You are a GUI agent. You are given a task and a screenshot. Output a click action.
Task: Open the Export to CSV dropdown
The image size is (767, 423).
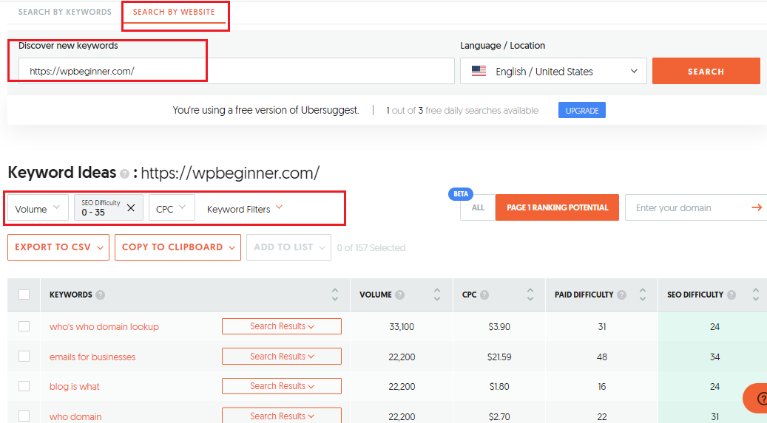tap(58, 247)
